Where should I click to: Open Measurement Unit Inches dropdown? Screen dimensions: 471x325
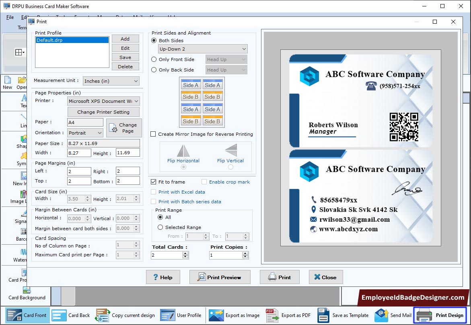[111, 81]
